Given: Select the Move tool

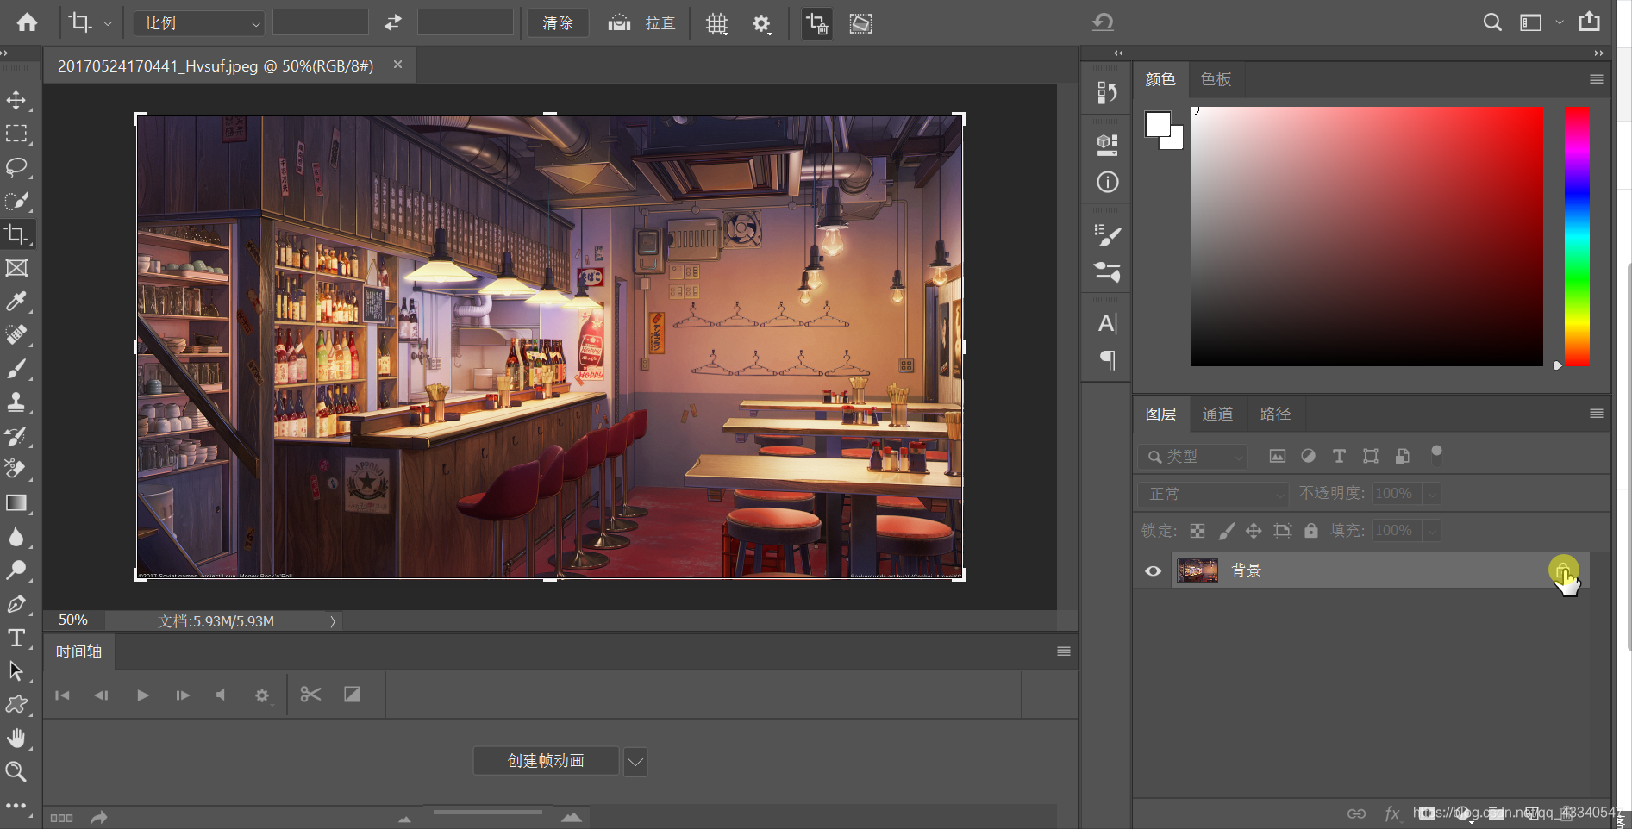Looking at the screenshot, I should pos(16,100).
